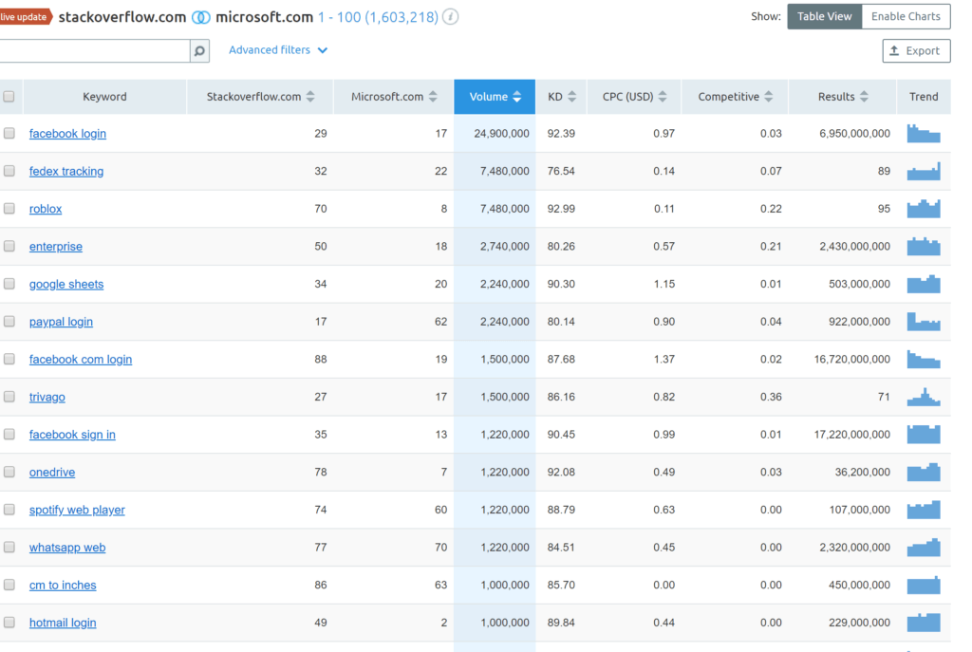This screenshot has width=972, height=652.
Task: Check the hotmail login row checkbox
Action: tap(9, 623)
